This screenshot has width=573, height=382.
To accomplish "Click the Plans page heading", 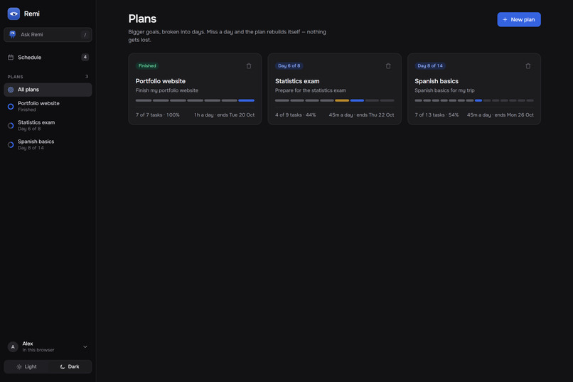I will 142,18.
